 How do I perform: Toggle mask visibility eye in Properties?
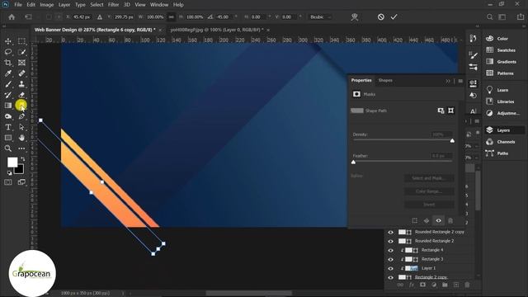438,220
